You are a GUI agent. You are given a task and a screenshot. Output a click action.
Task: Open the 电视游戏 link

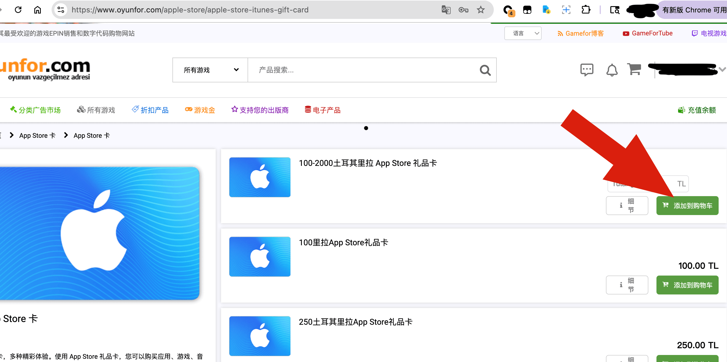[x=709, y=33]
